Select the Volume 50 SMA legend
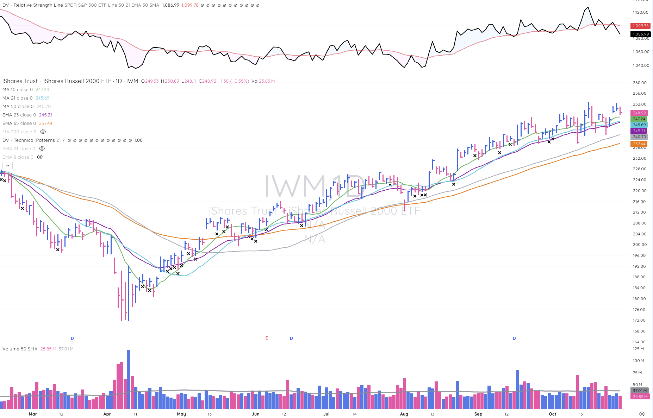Screen dimensions: 653x418 20,349
